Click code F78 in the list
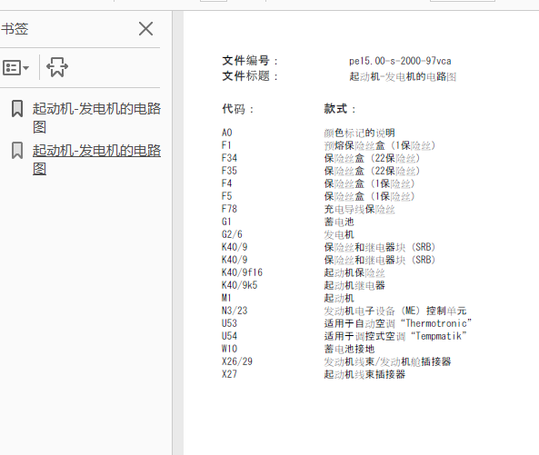 (229, 209)
